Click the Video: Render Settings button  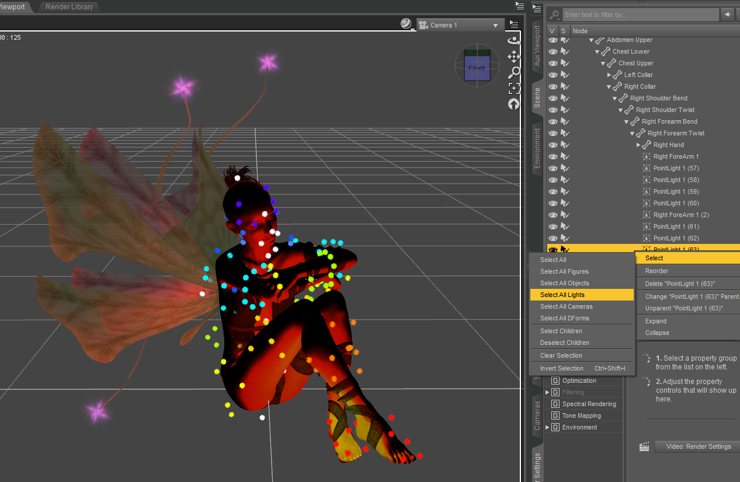click(x=697, y=446)
